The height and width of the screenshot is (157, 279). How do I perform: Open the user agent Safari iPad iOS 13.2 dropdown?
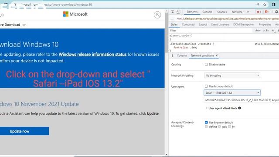[232, 93]
